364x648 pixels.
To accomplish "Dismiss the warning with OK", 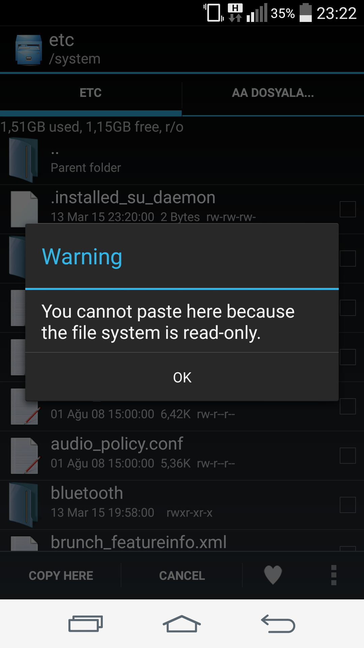I will pyautogui.click(x=182, y=377).
